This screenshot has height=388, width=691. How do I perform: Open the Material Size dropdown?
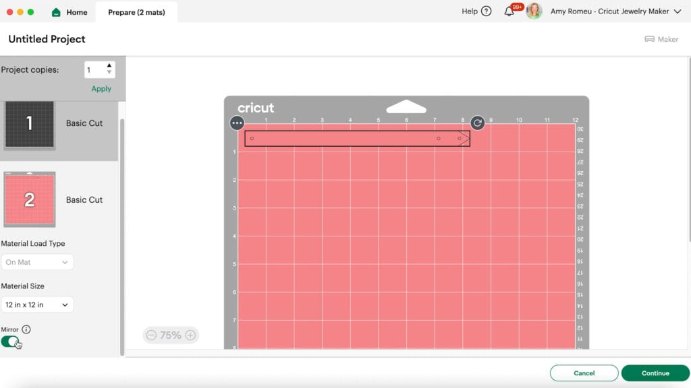click(x=37, y=305)
